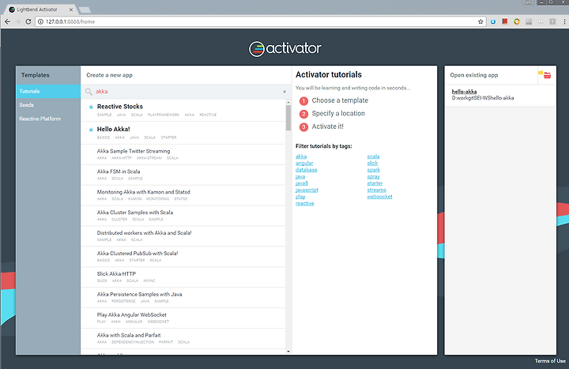This screenshot has width=569, height=369.
Task: Click the orange-green ring extension icon
Action: (x=517, y=22)
